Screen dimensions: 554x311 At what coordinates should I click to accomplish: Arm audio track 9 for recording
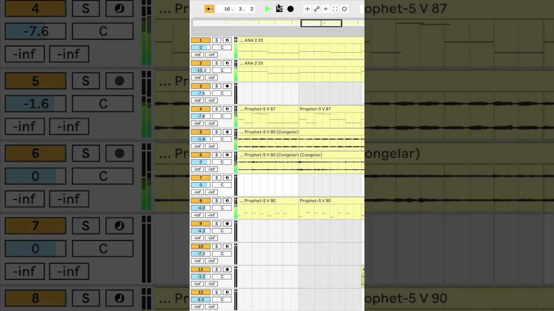(x=227, y=223)
